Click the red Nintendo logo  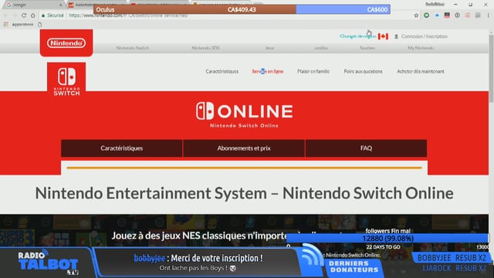click(x=66, y=43)
